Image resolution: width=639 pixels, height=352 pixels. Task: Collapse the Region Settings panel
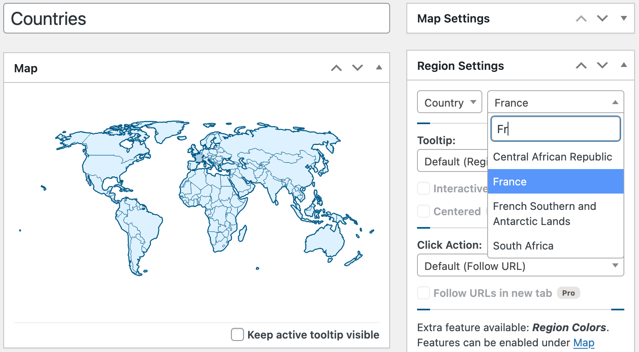pyautogui.click(x=623, y=66)
